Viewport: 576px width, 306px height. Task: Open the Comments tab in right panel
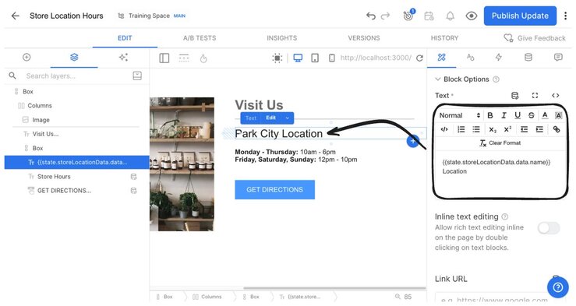558,58
